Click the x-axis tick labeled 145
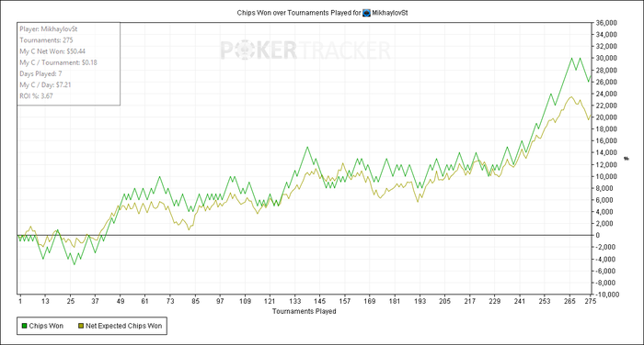Screen dimensions: 644x345 (x=319, y=301)
